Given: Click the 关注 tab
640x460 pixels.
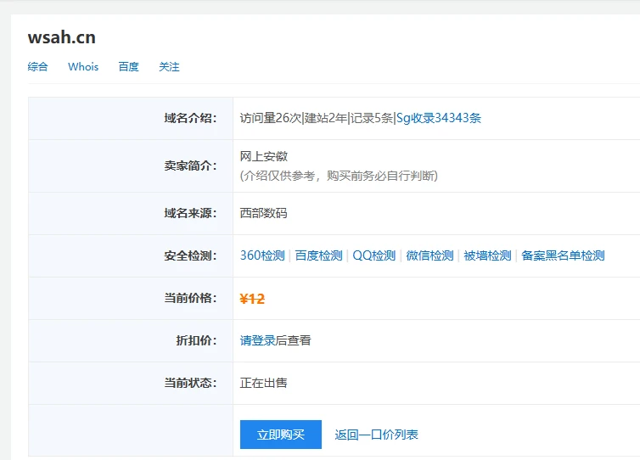Looking at the screenshot, I should 169,67.
